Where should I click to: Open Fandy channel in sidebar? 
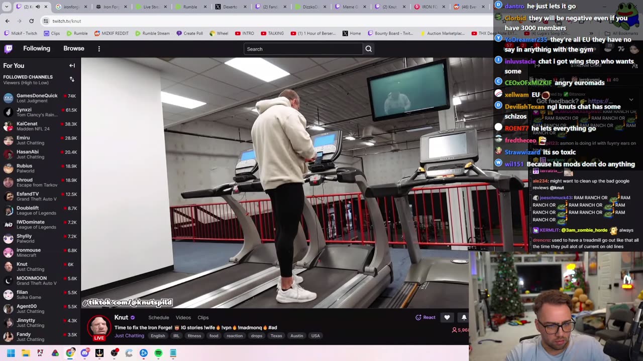tap(40, 337)
